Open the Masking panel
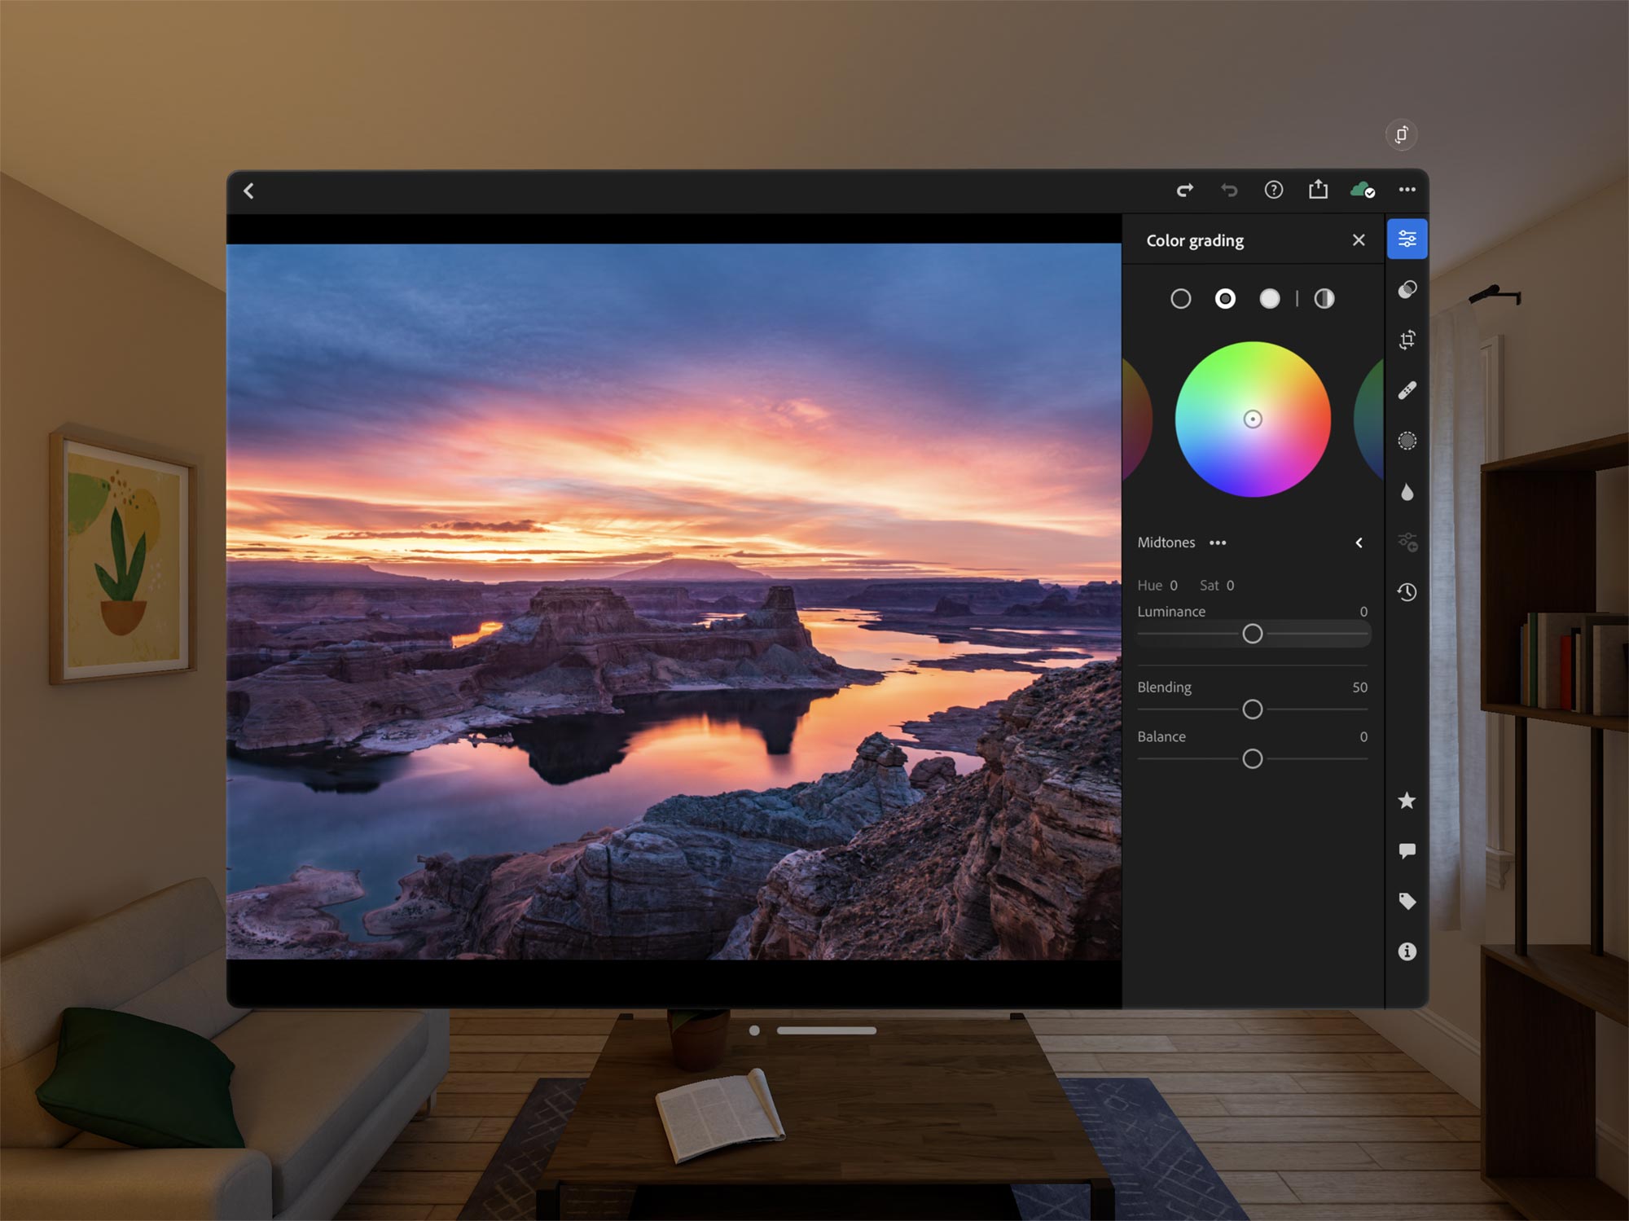The image size is (1629, 1221). [1407, 441]
